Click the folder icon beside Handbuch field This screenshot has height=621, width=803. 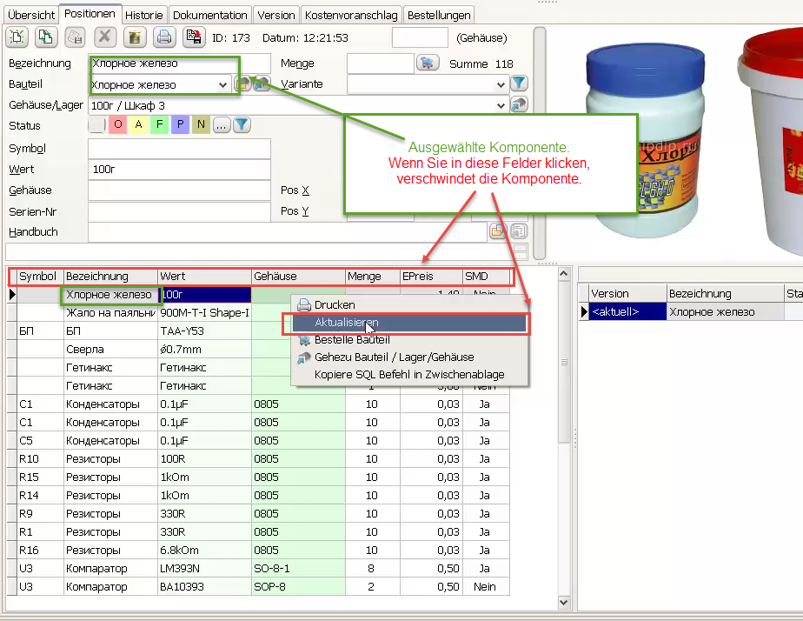(x=498, y=231)
